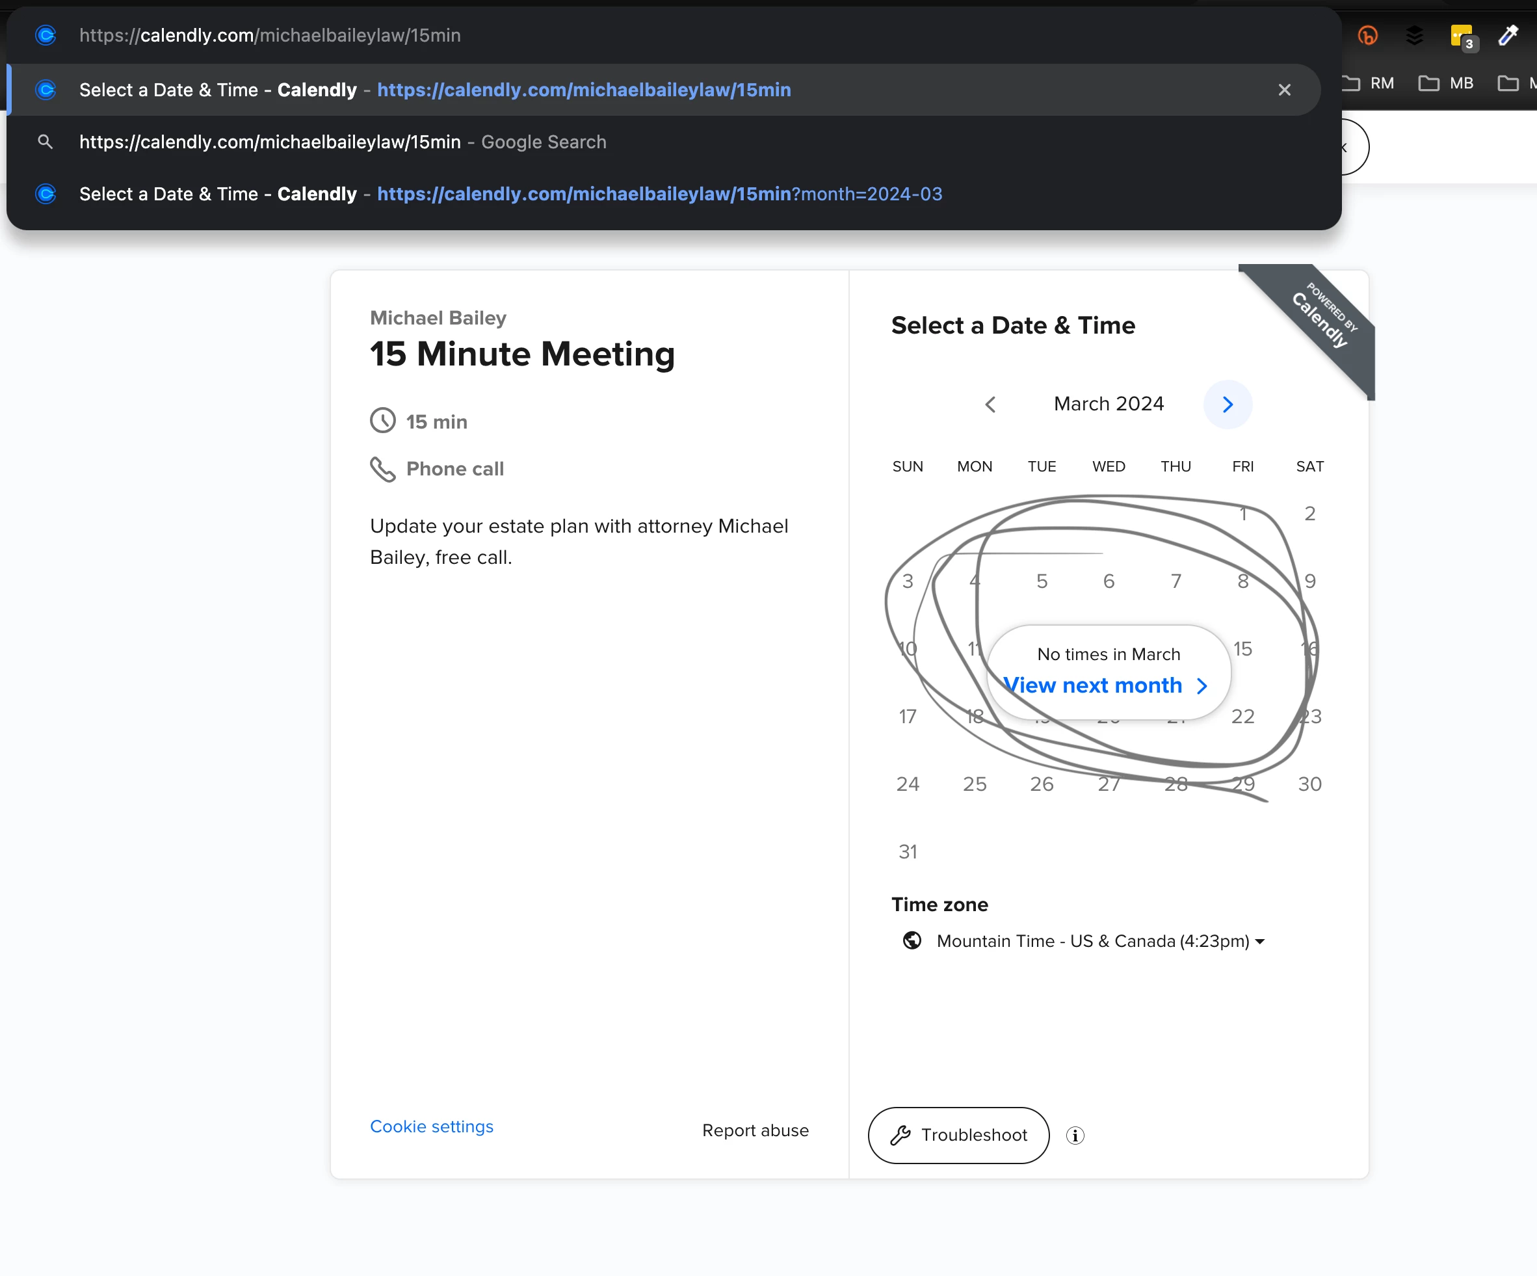Select the Google Search suggestion row

point(343,142)
